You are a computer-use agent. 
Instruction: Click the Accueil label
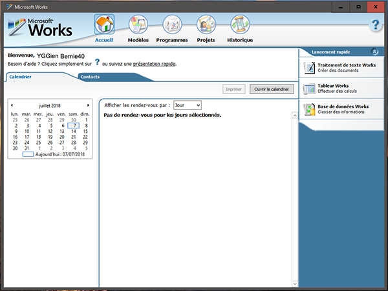click(104, 40)
